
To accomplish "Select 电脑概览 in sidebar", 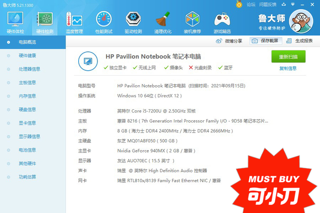I will coord(33,42).
